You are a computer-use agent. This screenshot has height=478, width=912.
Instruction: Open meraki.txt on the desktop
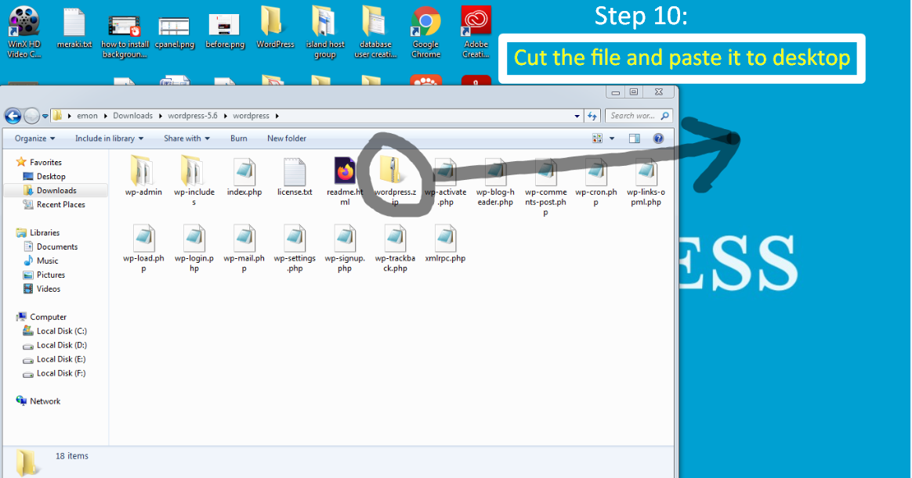74,27
